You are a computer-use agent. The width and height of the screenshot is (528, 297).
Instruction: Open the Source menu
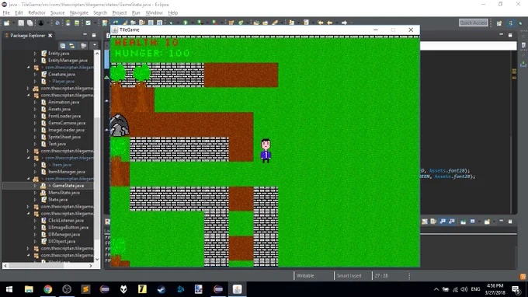coord(57,12)
